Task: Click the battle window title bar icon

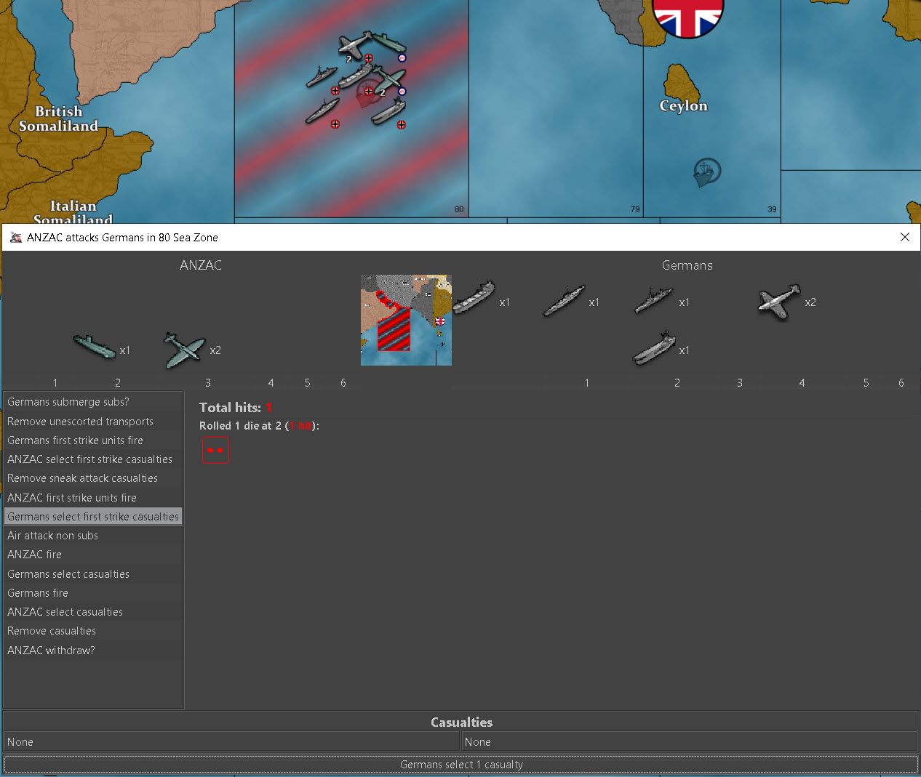Action: pyautogui.click(x=15, y=238)
